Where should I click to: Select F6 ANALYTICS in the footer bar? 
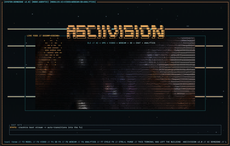coord(89,142)
